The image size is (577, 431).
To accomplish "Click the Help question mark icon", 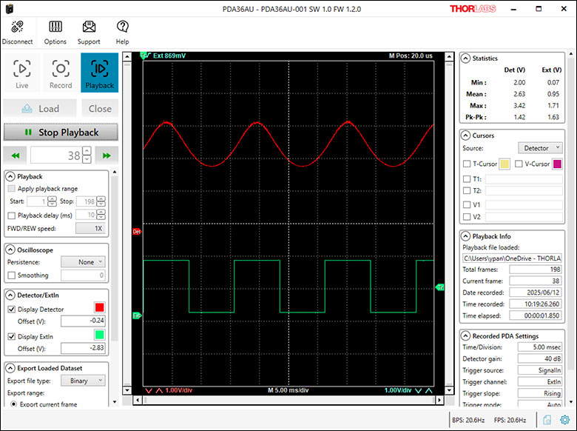I will point(122,27).
